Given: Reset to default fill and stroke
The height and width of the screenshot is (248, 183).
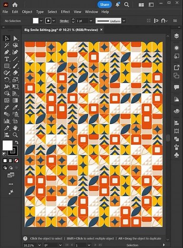Looking at the screenshot, I should [x=4, y=154].
